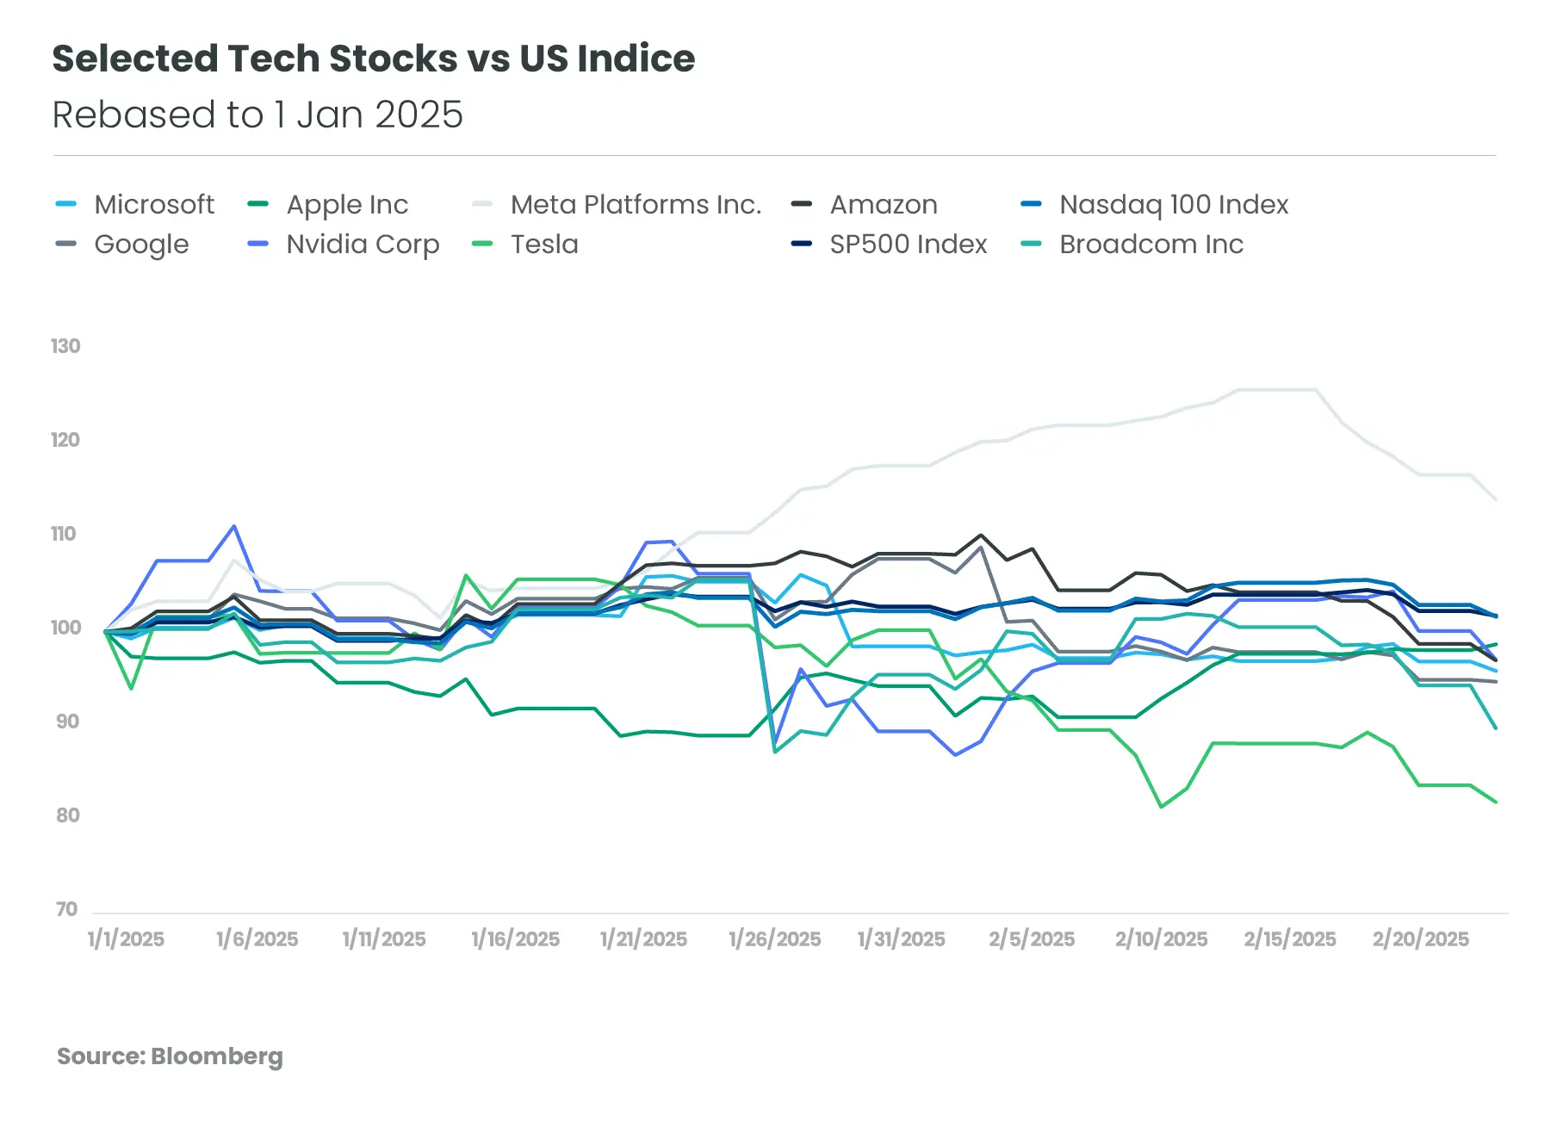Image resolution: width=1557 pixels, height=1121 pixels.
Task: Toggle the SP500 Index legend entry
Action: [x=908, y=245]
